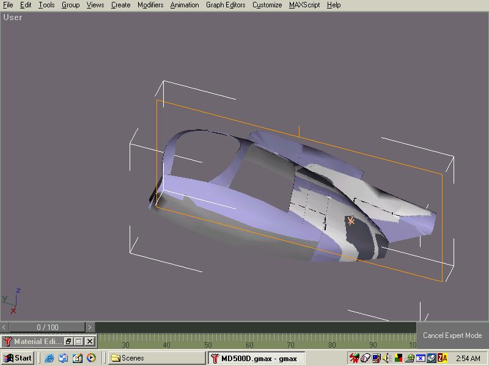The image size is (489, 366).
Task: Select the MD500D.gmax taskbar button
Action: coord(256,358)
